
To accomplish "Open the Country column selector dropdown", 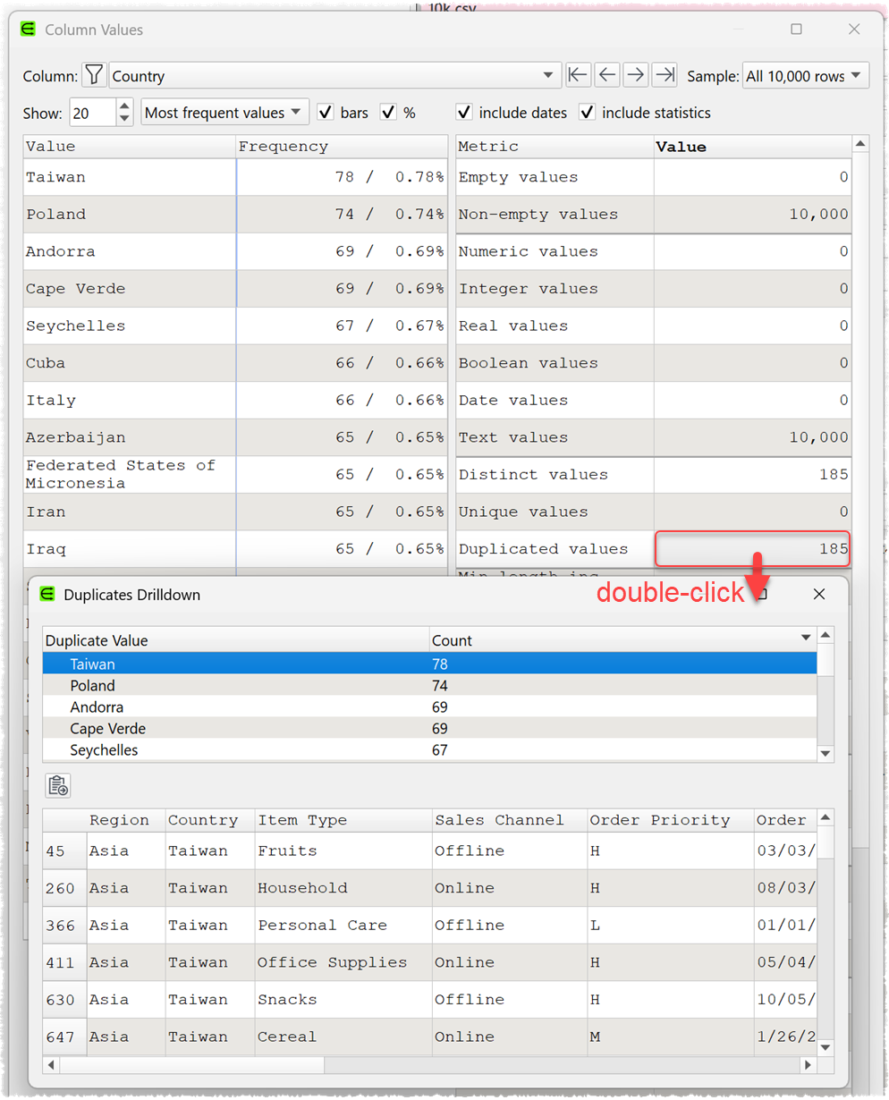I will [546, 75].
